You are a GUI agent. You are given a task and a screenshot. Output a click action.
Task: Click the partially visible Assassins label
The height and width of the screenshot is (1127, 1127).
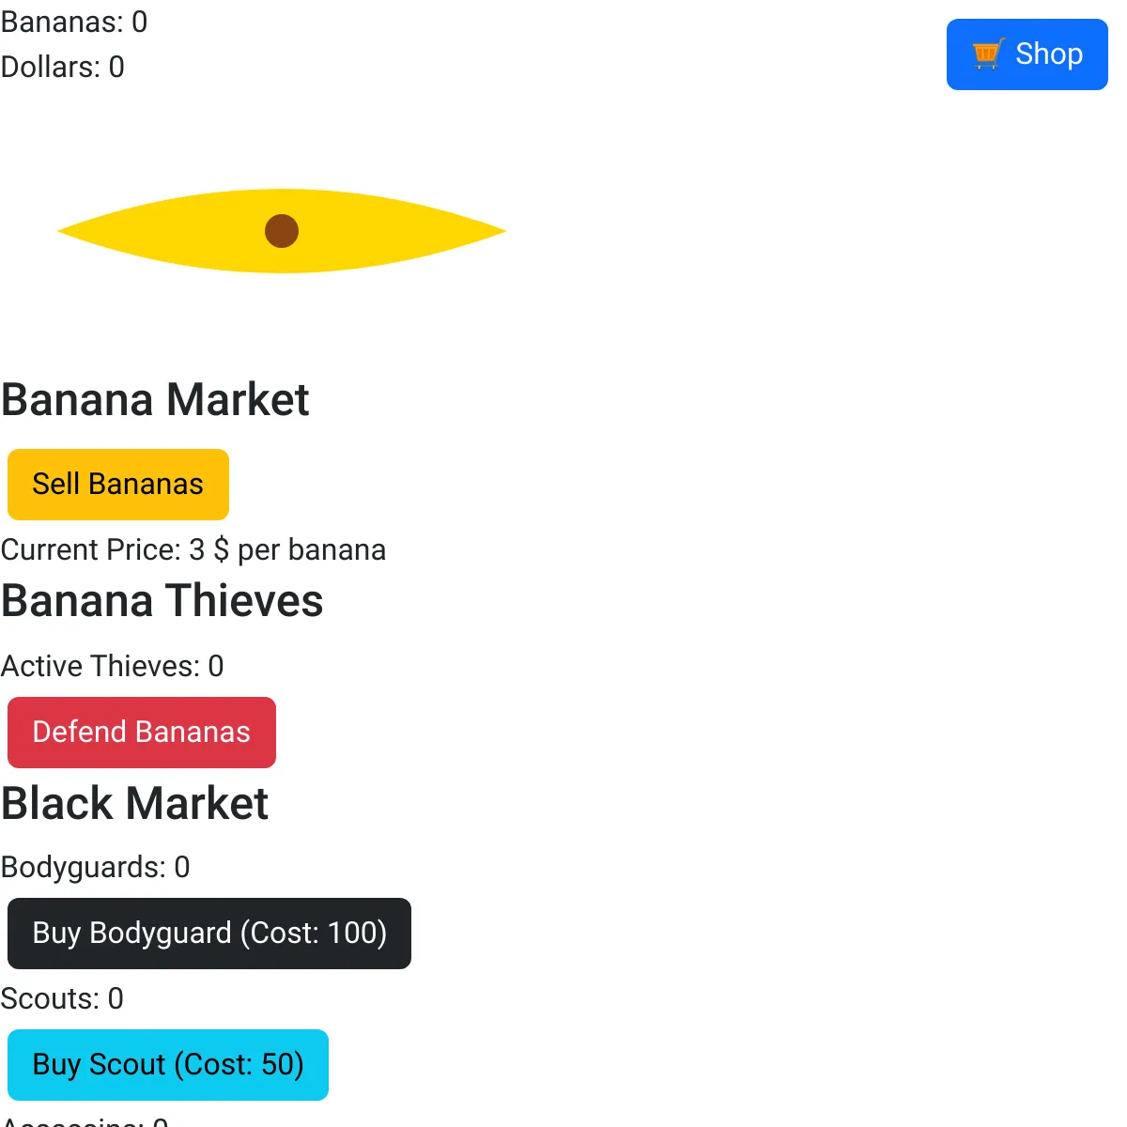tap(85, 1120)
